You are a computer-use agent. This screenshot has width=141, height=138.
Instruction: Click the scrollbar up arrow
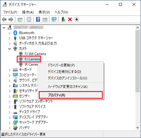(x=138, y=28)
